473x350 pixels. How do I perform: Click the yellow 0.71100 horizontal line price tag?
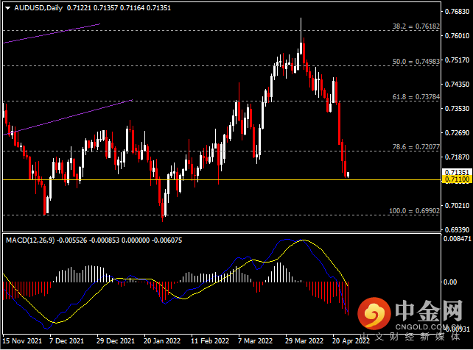[x=458, y=179]
